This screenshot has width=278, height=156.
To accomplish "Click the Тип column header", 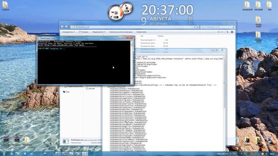I will 142,36.
